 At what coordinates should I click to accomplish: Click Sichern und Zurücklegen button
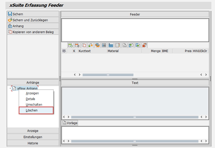(33, 20)
